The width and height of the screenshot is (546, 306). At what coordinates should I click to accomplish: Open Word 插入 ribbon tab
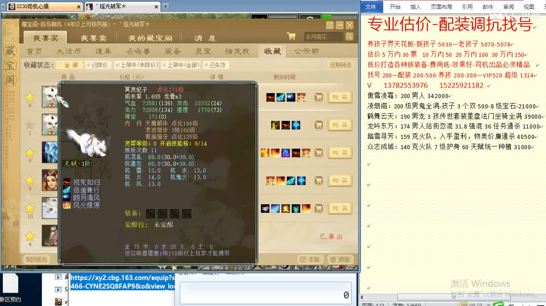click(415, 7)
